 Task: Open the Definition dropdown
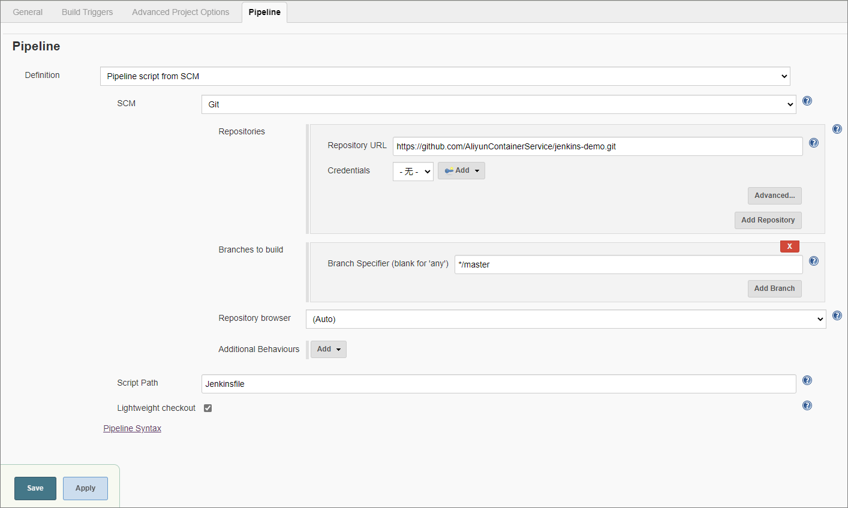tap(445, 76)
